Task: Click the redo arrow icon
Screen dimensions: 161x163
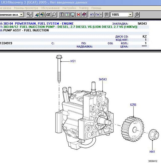Action: (x=97, y=15)
